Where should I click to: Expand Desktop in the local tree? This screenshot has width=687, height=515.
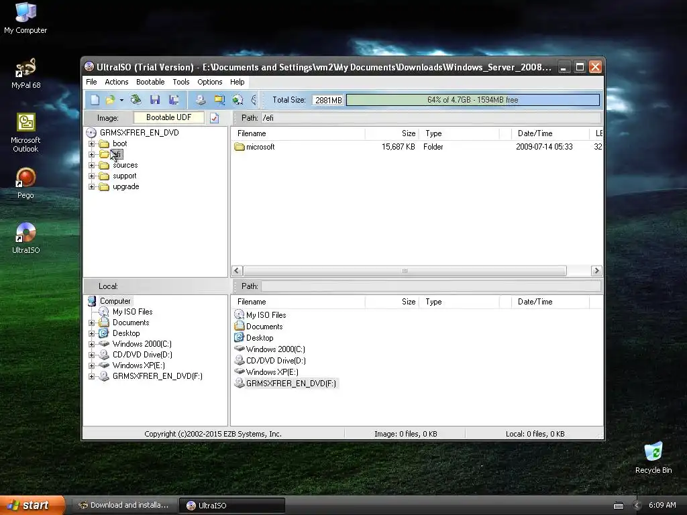tap(91, 333)
